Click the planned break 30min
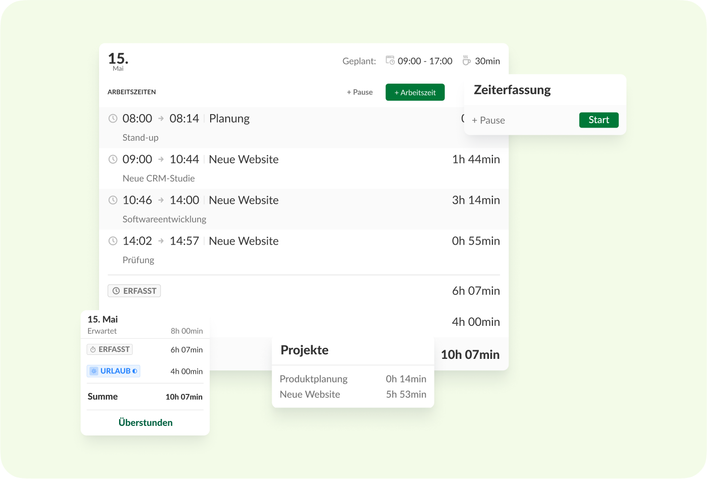Image resolution: width=707 pixels, height=479 pixels. click(487, 61)
